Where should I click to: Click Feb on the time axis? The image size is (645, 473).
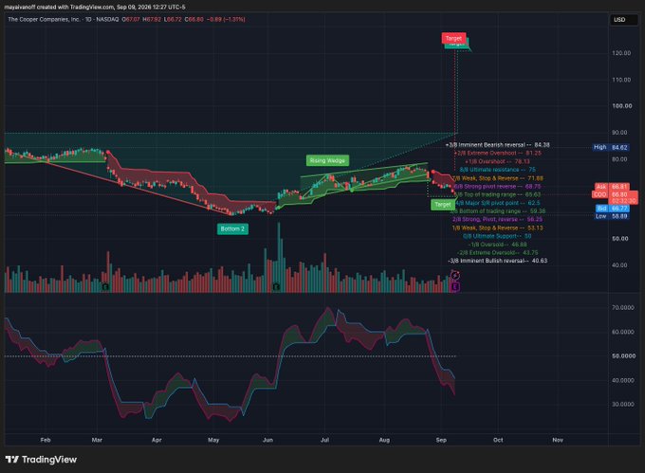[46, 440]
